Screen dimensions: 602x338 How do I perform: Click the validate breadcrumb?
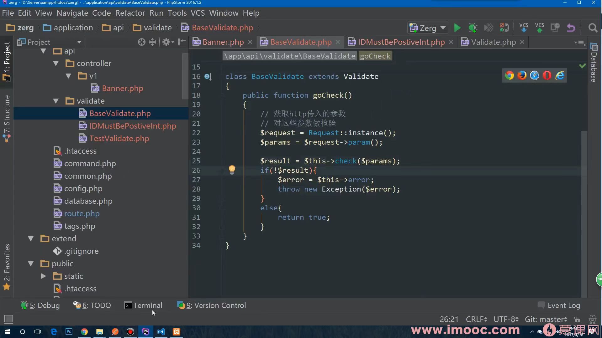click(152, 28)
